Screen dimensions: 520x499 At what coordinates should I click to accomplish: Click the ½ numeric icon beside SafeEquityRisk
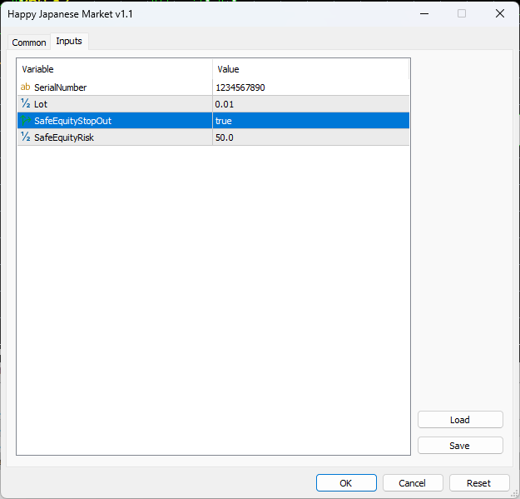pos(25,137)
